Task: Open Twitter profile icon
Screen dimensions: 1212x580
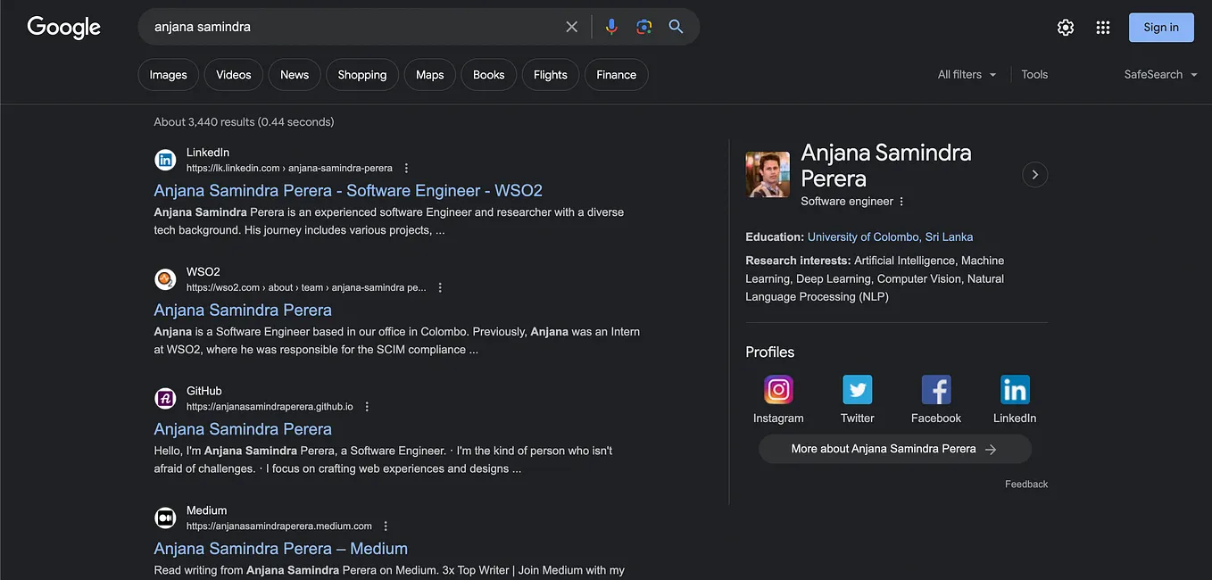Action: tap(857, 390)
